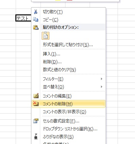This screenshot has height=144, width=135.
Task: Select 数式と値のクリア(N)
Action: 59,69
